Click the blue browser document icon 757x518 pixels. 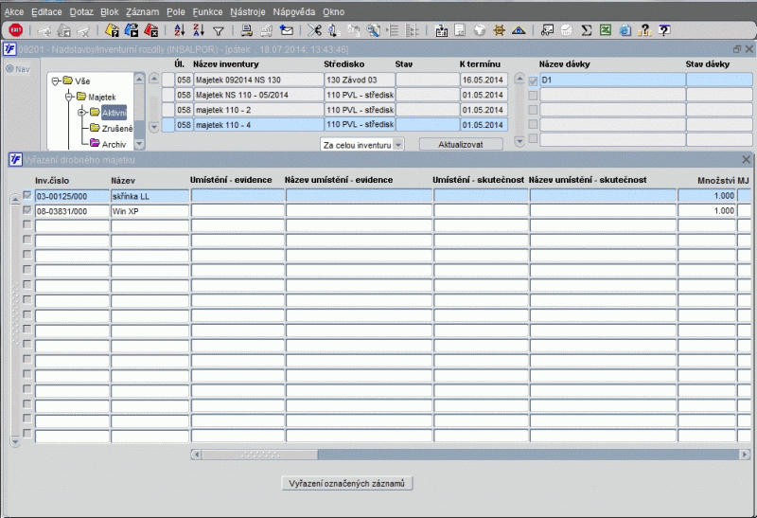(x=625, y=30)
